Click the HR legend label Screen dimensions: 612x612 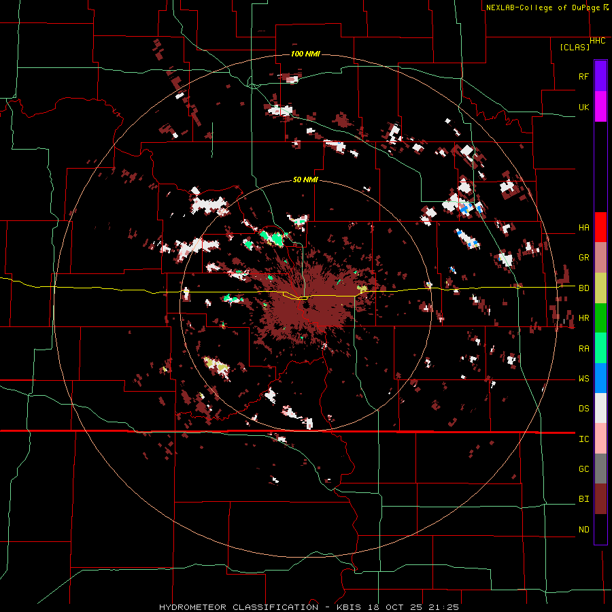[x=583, y=318]
